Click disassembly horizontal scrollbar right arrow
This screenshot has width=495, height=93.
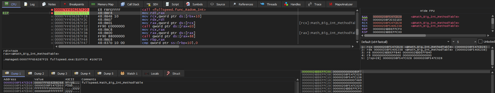tap(353, 46)
